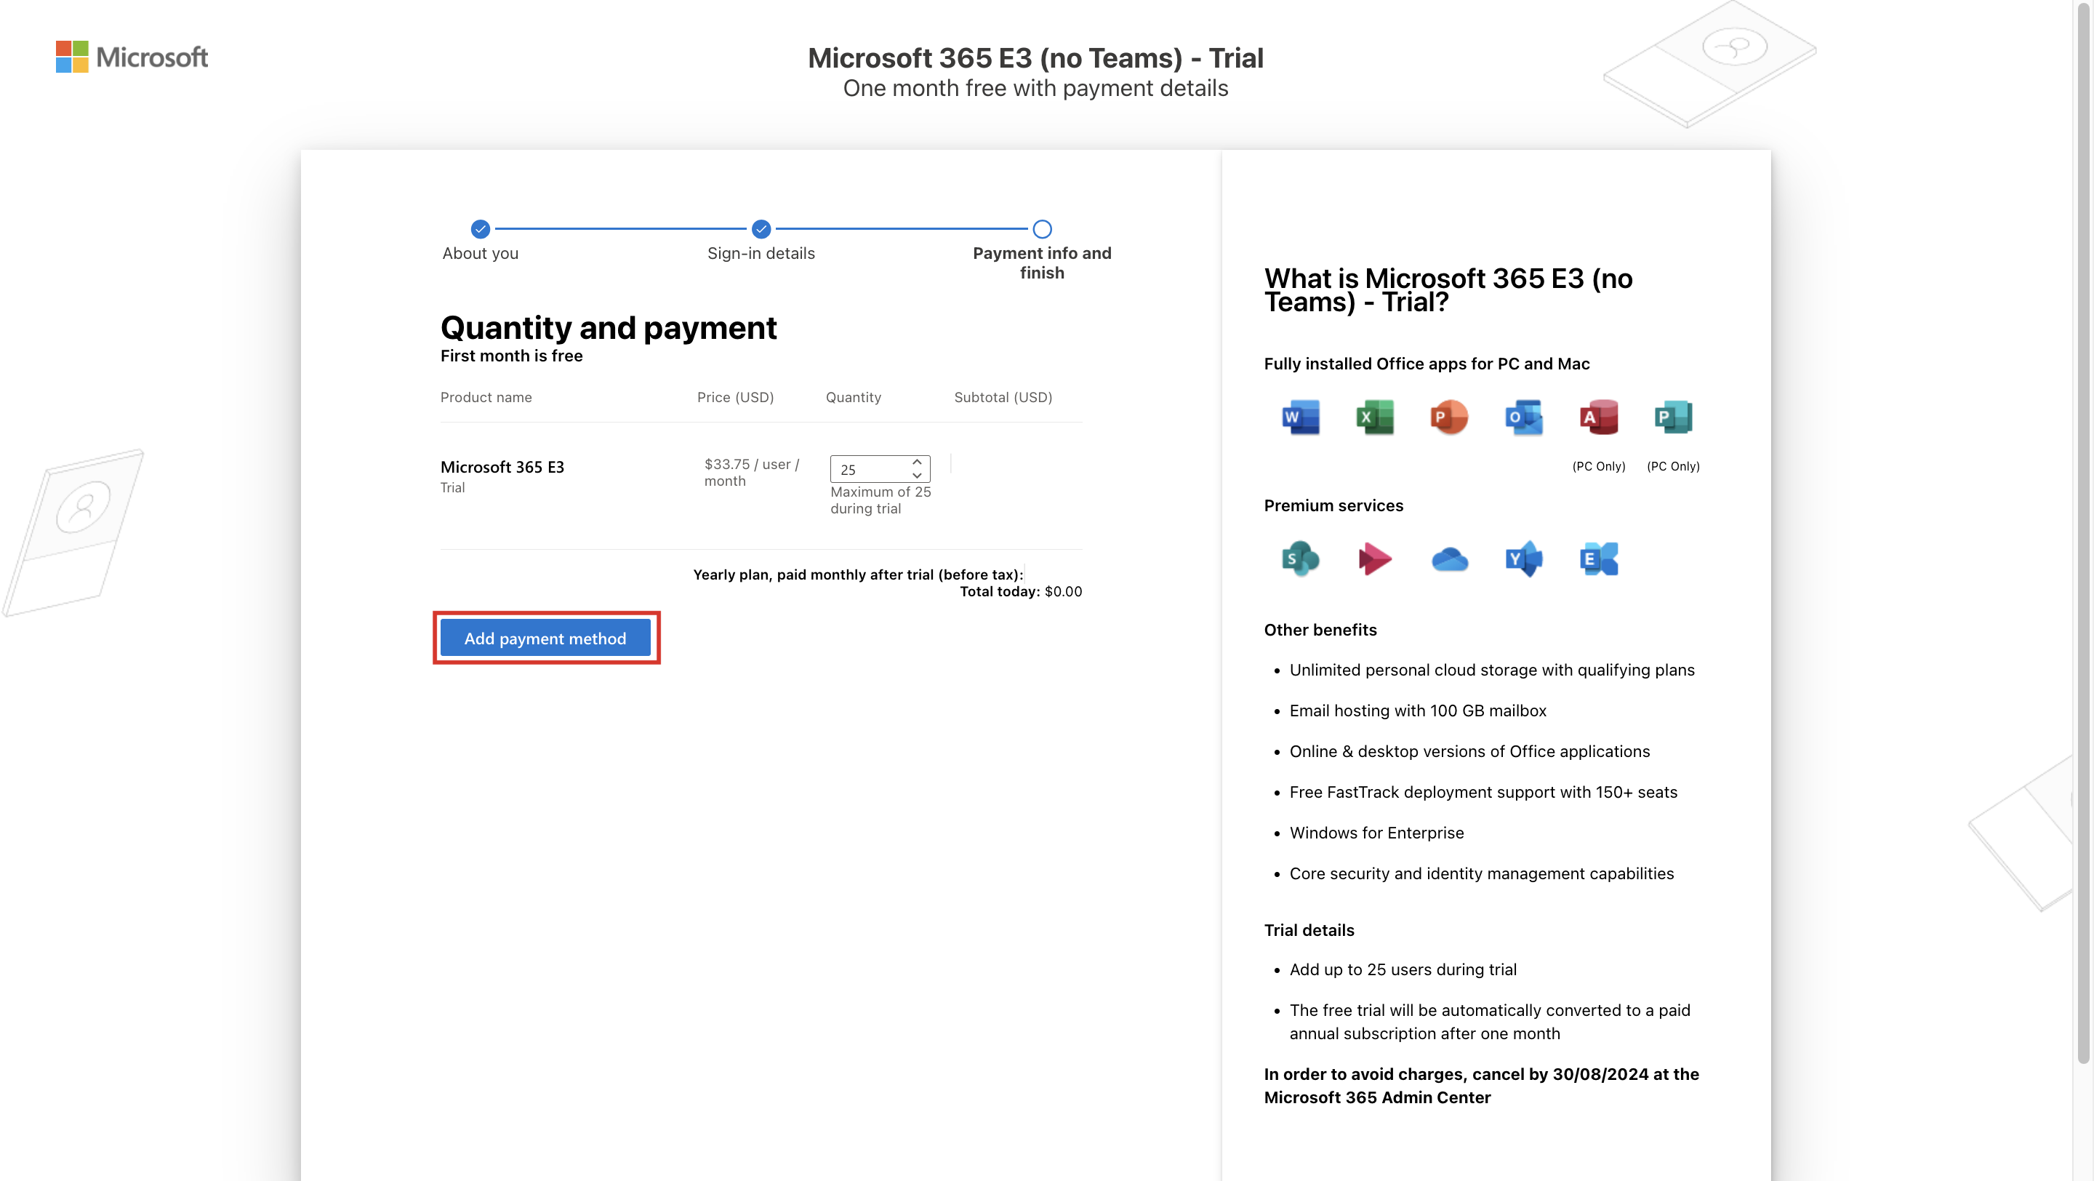Click the quantity input field showing 25
Viewport: 2094px width, 1181px height.
pyautogui.click(x=880, y=469)
